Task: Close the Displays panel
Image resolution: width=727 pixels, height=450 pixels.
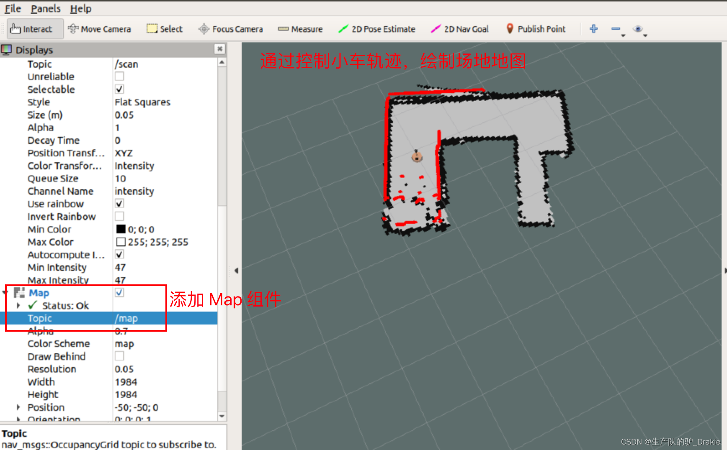Action: coord(219,49)
